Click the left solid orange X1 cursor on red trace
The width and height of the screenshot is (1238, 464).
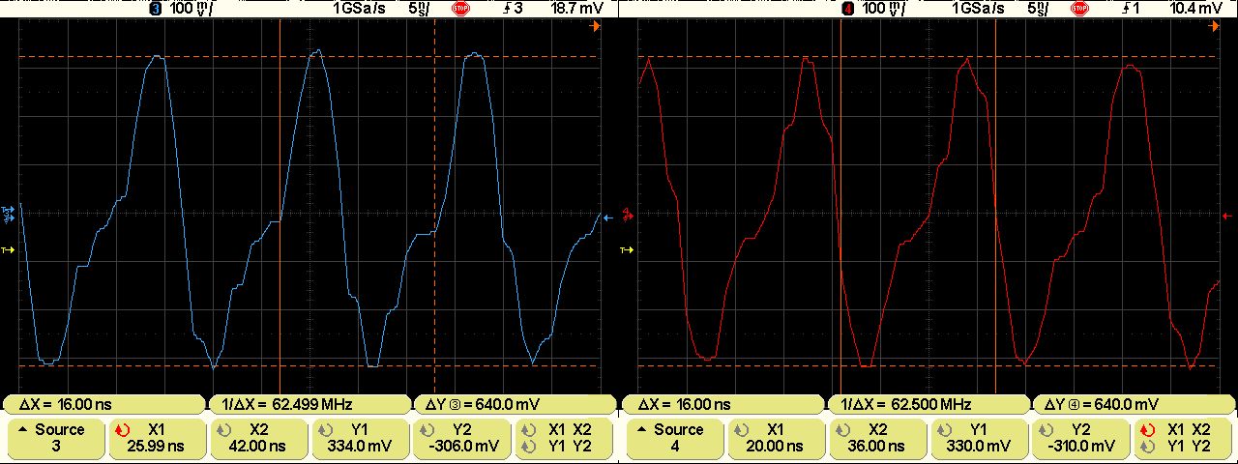840,205
